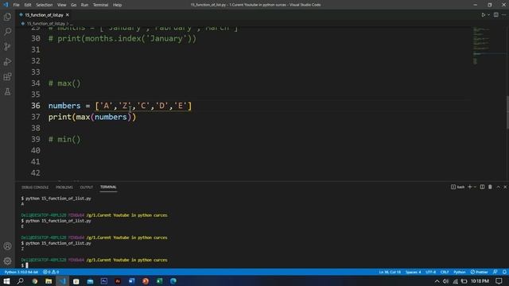Click line number 30 in the gutter
This screenshot has width=509, height=286.
coord(36,39)
